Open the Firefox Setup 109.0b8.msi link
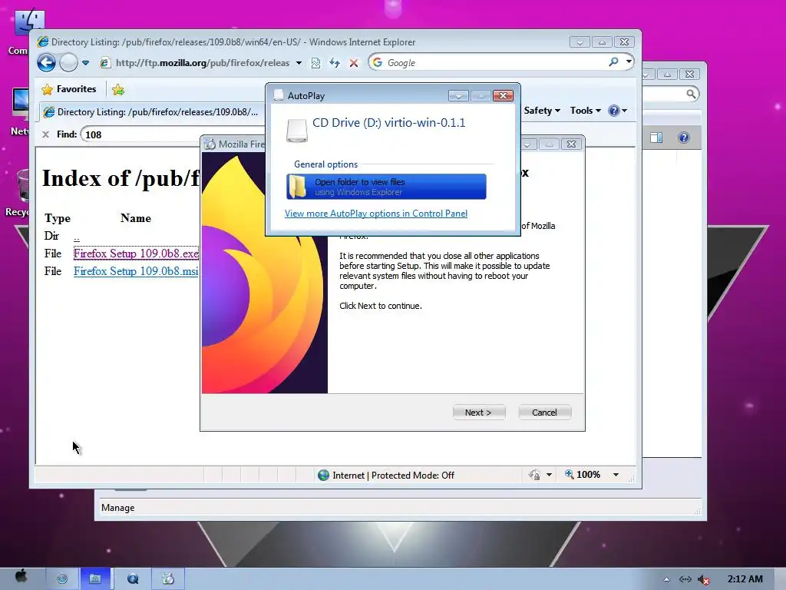This screenshot has height=590, width=786. click(x=136, y=271)
